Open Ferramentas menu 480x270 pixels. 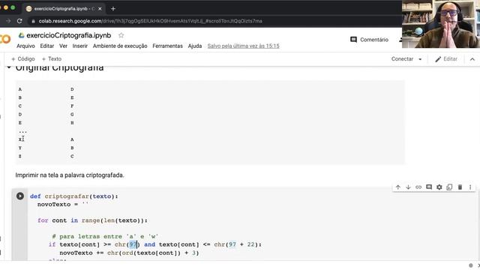[167, 46]
